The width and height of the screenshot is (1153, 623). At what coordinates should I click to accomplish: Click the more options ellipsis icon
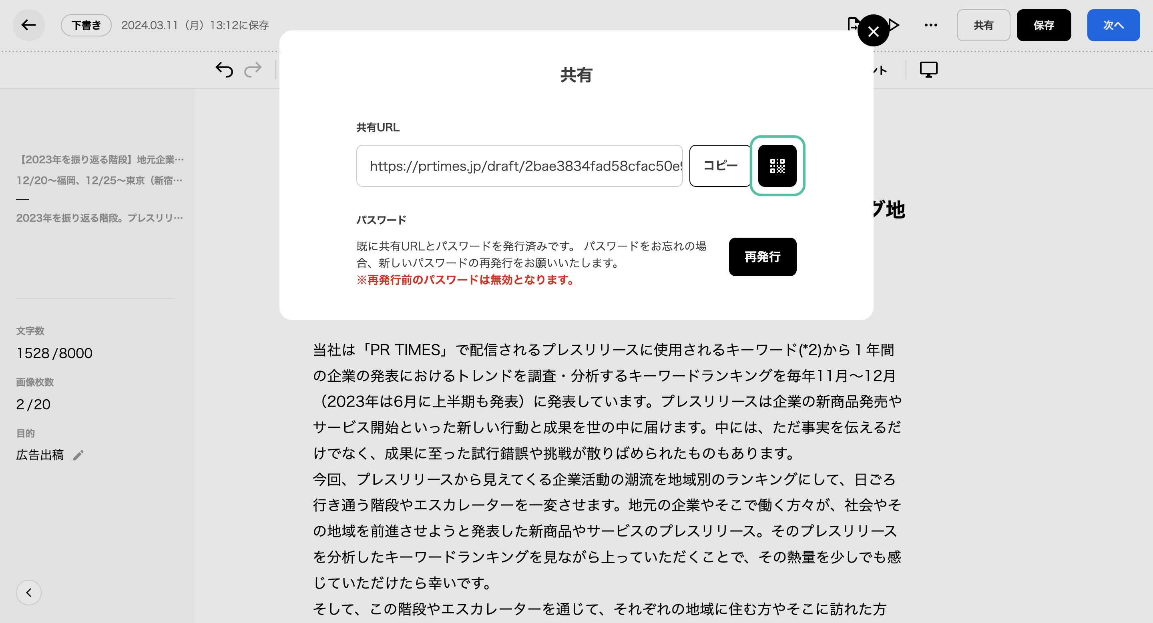[x=931, y=24]
